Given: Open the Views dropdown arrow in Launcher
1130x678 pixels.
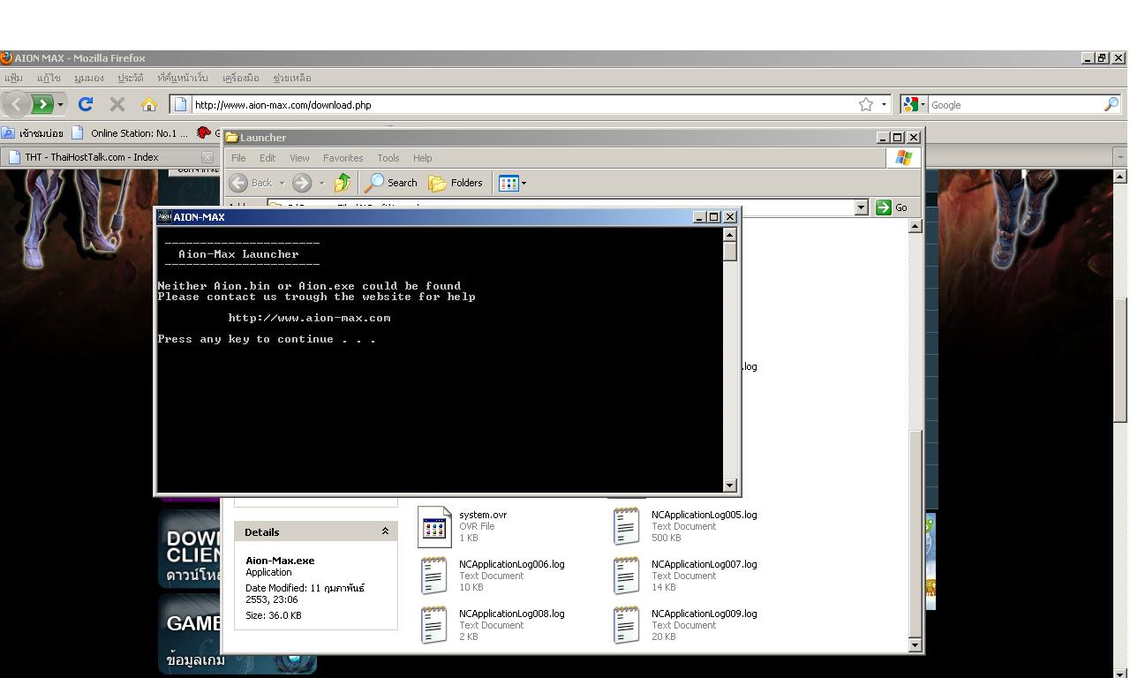Looking at the screenshot, I should pos(524,183).
